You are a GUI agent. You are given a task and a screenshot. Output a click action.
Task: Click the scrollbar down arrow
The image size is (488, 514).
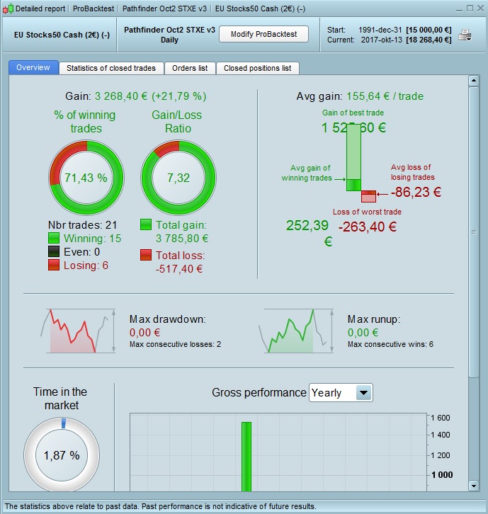pos(474,486)
